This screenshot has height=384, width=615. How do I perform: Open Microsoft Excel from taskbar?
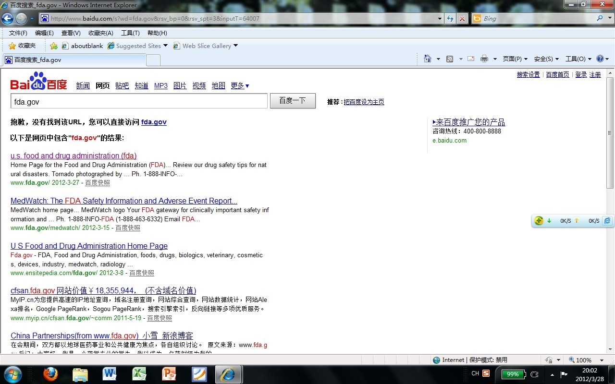[x=139, y=374]
